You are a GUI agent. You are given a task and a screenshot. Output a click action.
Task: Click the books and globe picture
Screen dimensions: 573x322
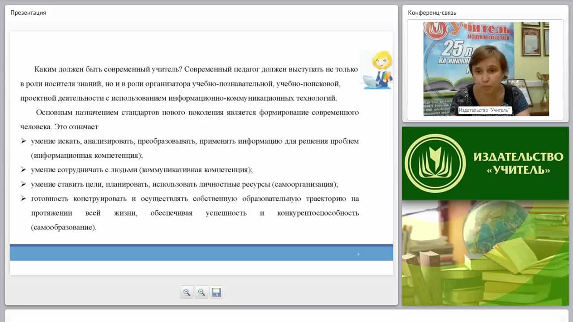coord(485,253)
